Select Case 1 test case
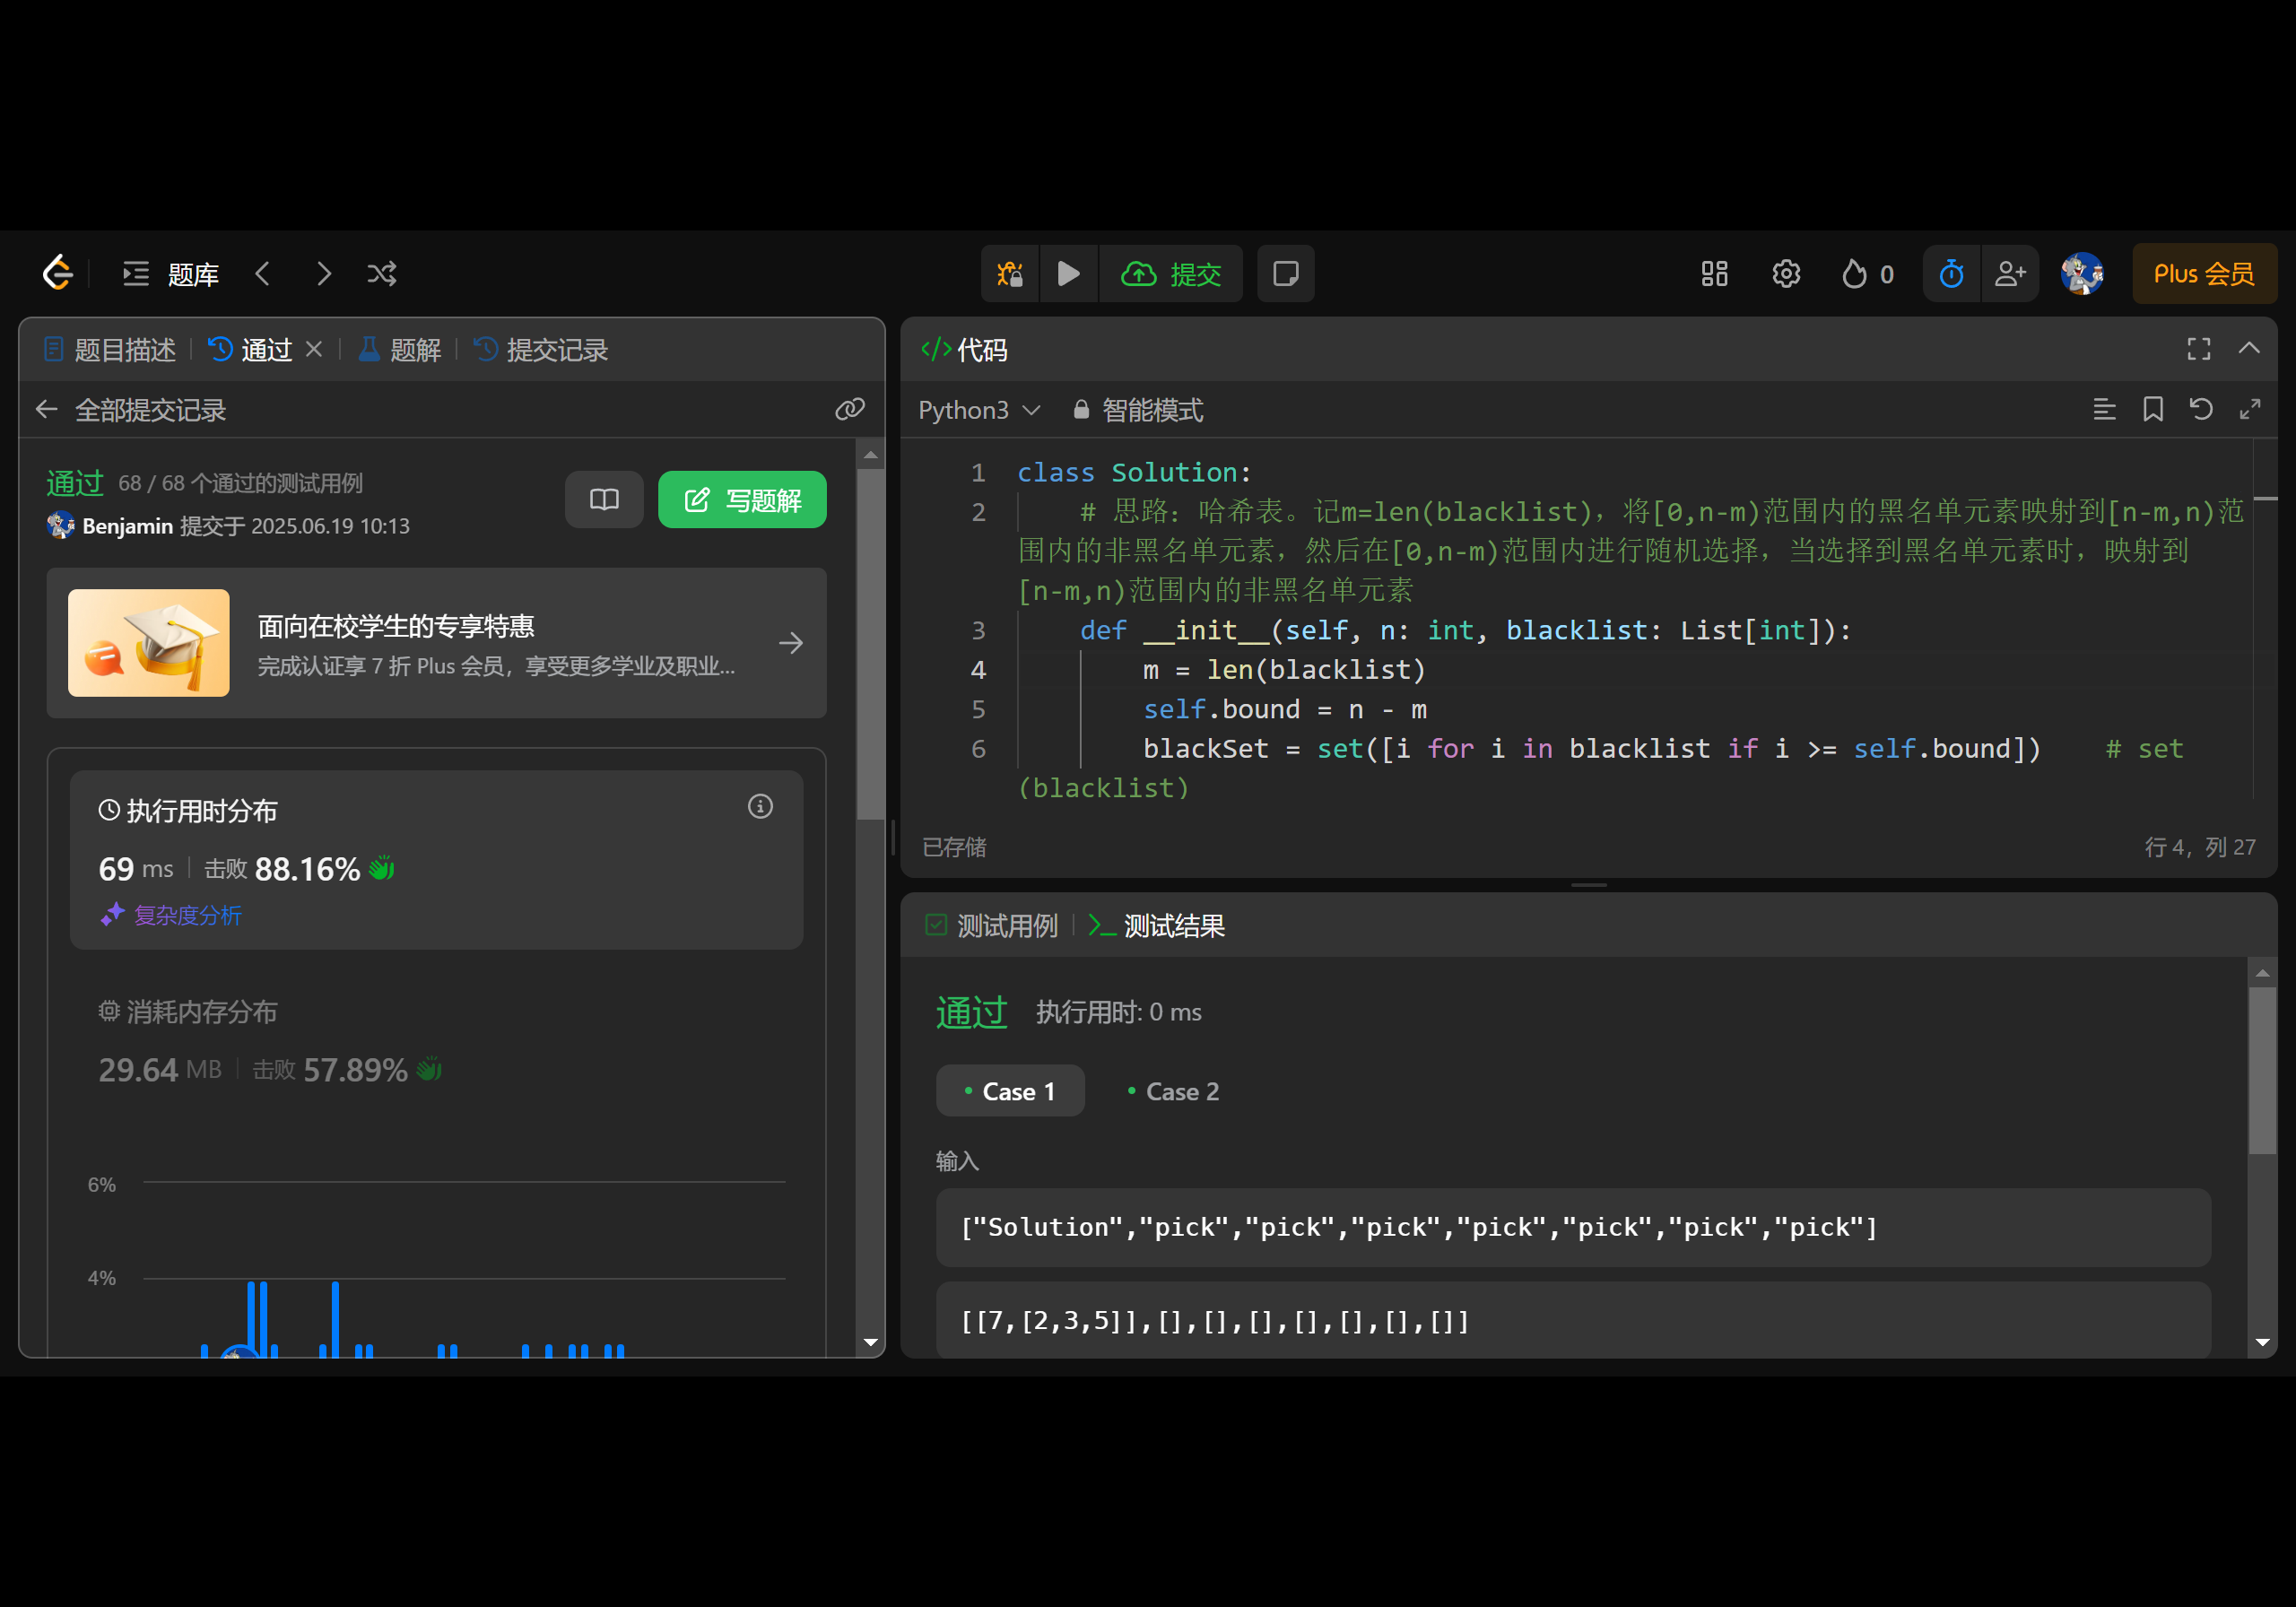2296x1607 pixels. click(x=1010, y=1091)
